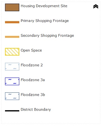102x126 pixels.
Task: Click the Primary Shopping Frontage line symbol
Action: coord(12,22)
